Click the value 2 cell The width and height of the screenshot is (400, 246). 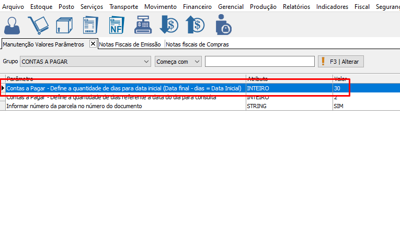click(x=367, y=97)
